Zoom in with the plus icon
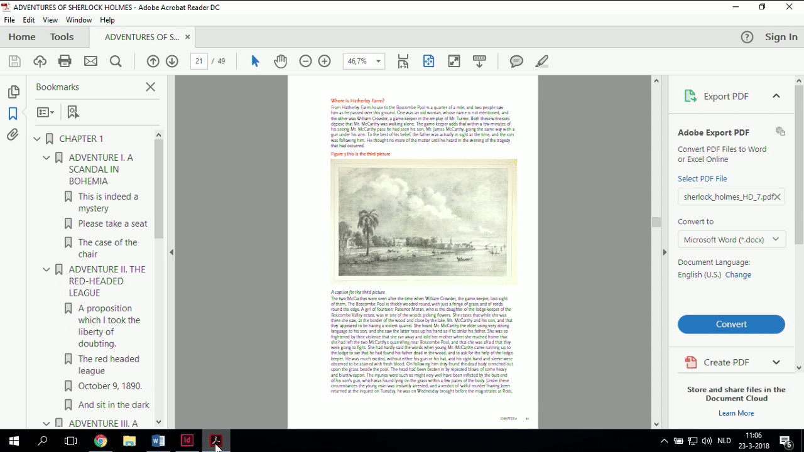The width and height of the screenshot is (804, 452). point(325,61)
